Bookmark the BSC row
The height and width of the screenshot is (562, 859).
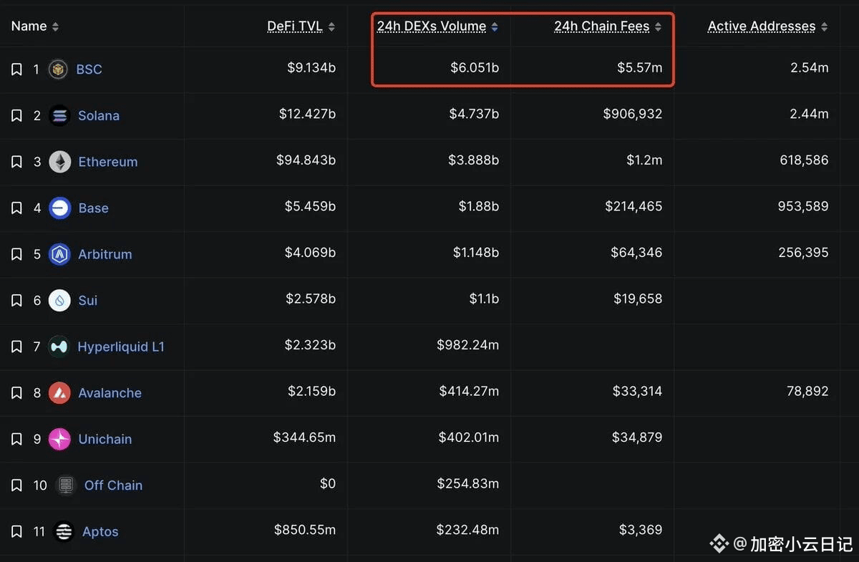pyautogui.click(x=16, y=69)
